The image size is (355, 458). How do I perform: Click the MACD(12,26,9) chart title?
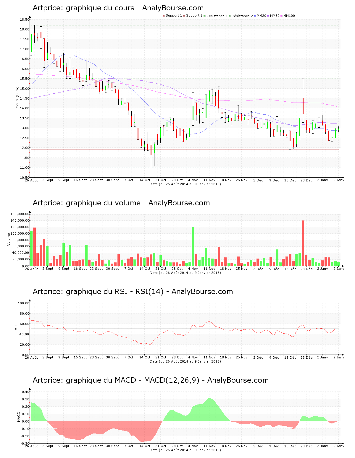pyautogui.click(x=151, y=380)
